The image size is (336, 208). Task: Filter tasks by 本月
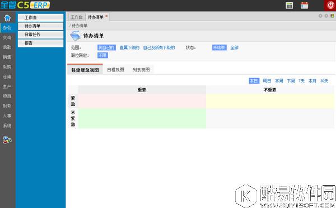[312, 81]
